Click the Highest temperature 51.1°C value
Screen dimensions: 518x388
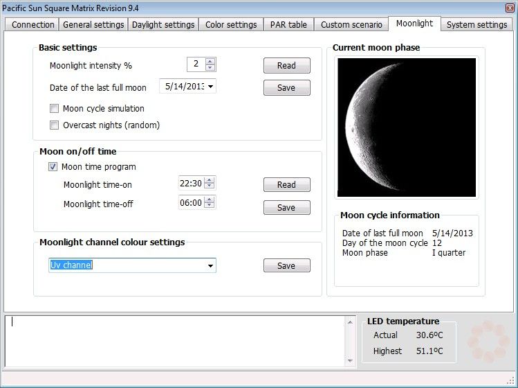429,351
